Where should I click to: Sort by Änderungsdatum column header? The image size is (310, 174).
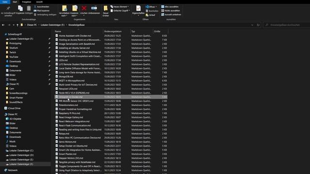click(x=117, y=31)
